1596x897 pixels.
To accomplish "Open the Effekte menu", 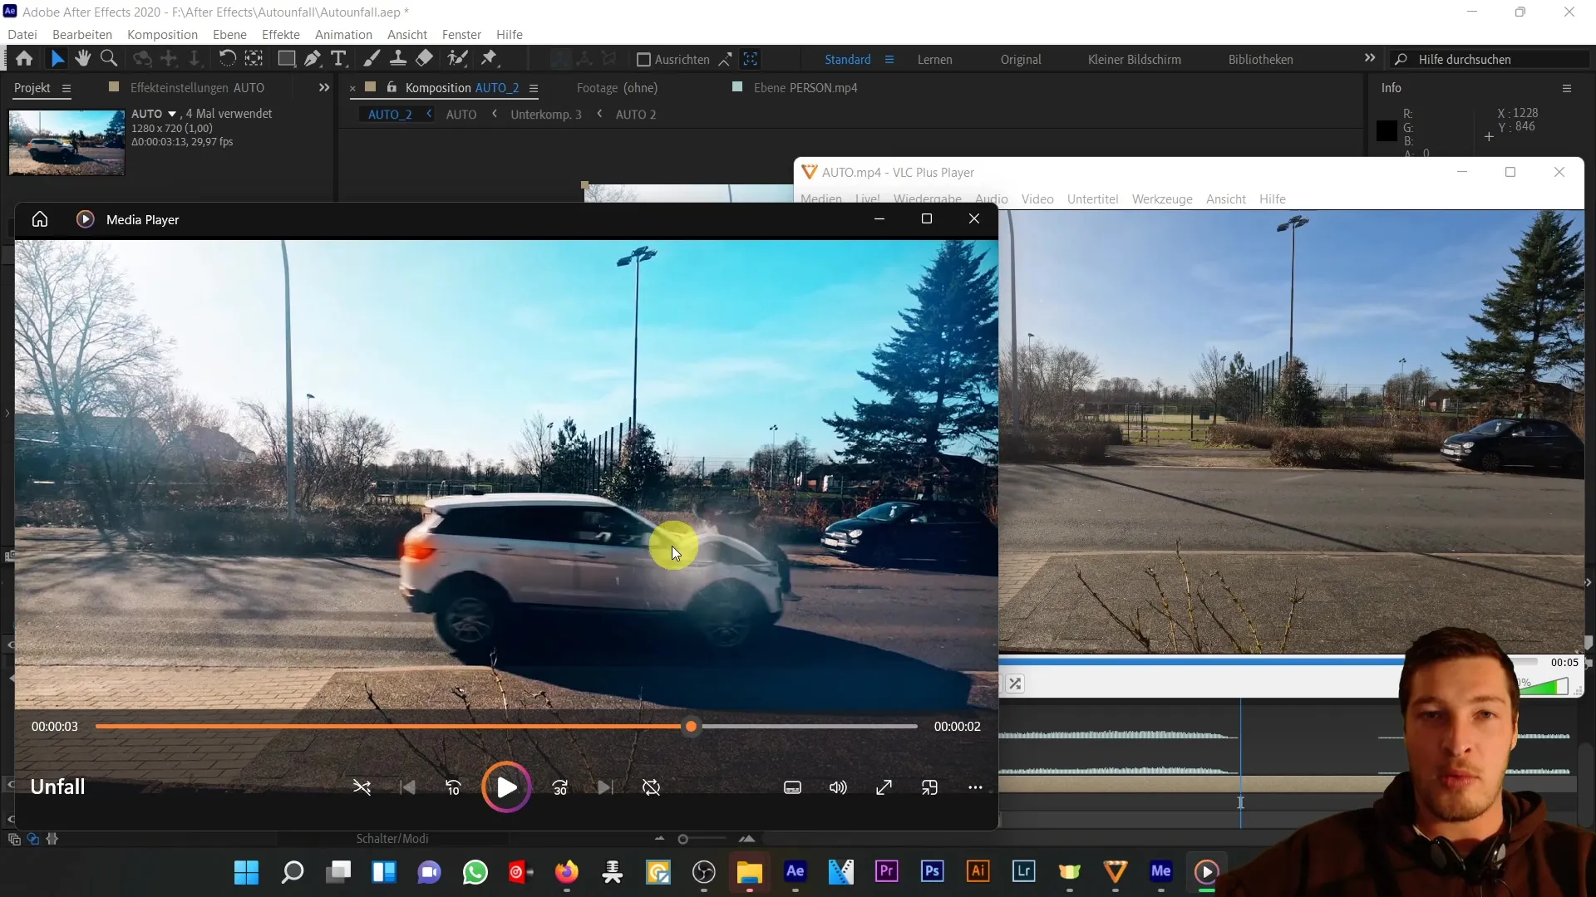I will click(281, 34).
